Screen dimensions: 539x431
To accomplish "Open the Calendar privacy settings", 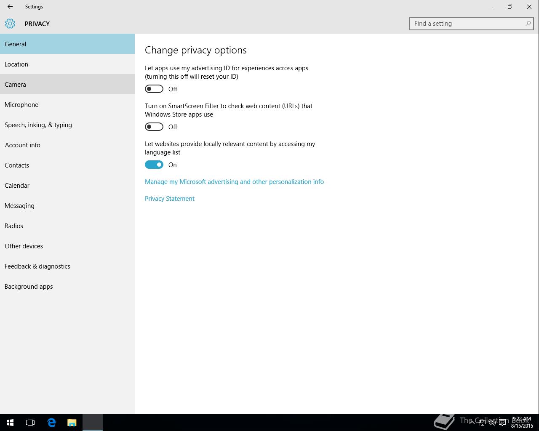I will pyautogui.click(x=67, y=185).
